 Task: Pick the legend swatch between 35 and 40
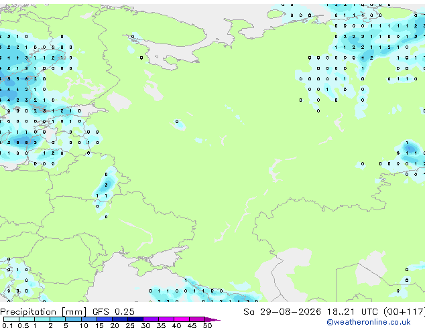[166, 319]
